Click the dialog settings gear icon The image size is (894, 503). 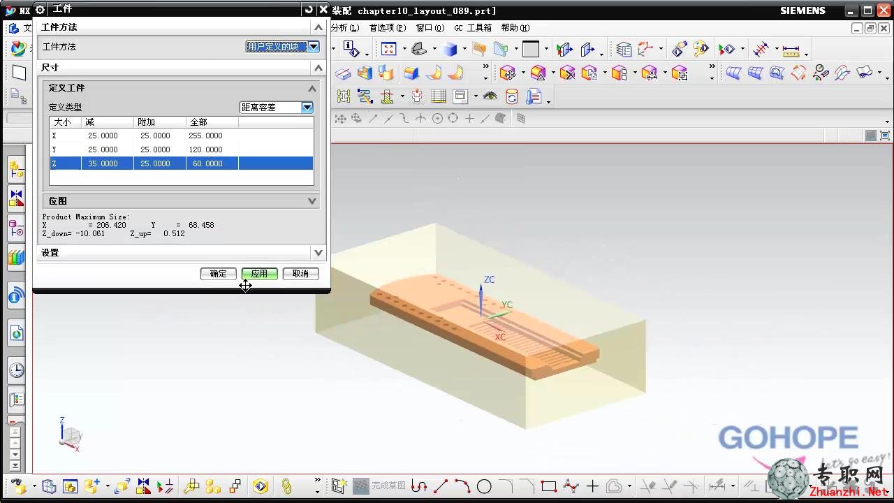pyautogui.click(x=40, y=10)
